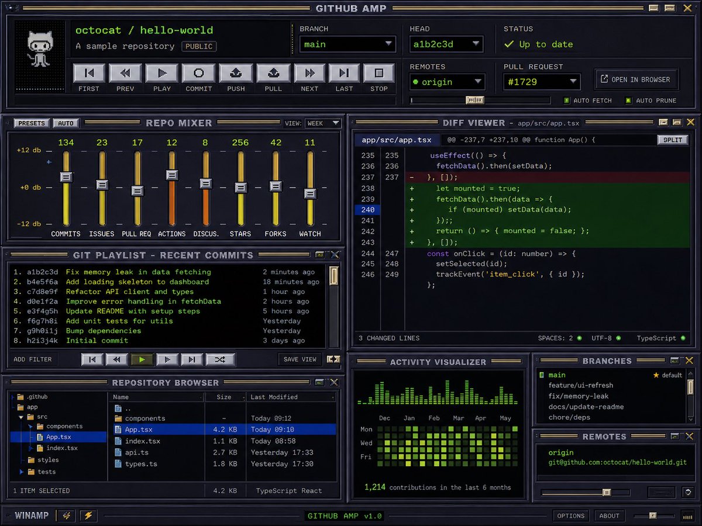Select the fix/memory-leak branch
This screenshot has height=526, width=702.
(x=611, y=396)
